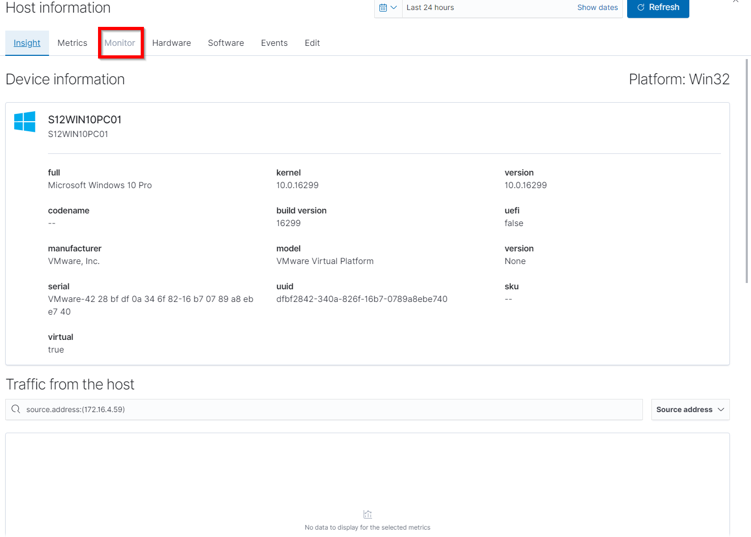Select the VMware, Inc. manufacturer value
The image size is (751, 537).
click(74, 261)
